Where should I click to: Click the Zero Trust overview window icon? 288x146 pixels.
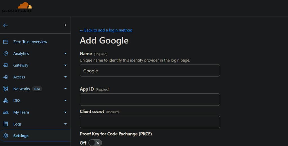pyautogui.click(x=6, y=42)
